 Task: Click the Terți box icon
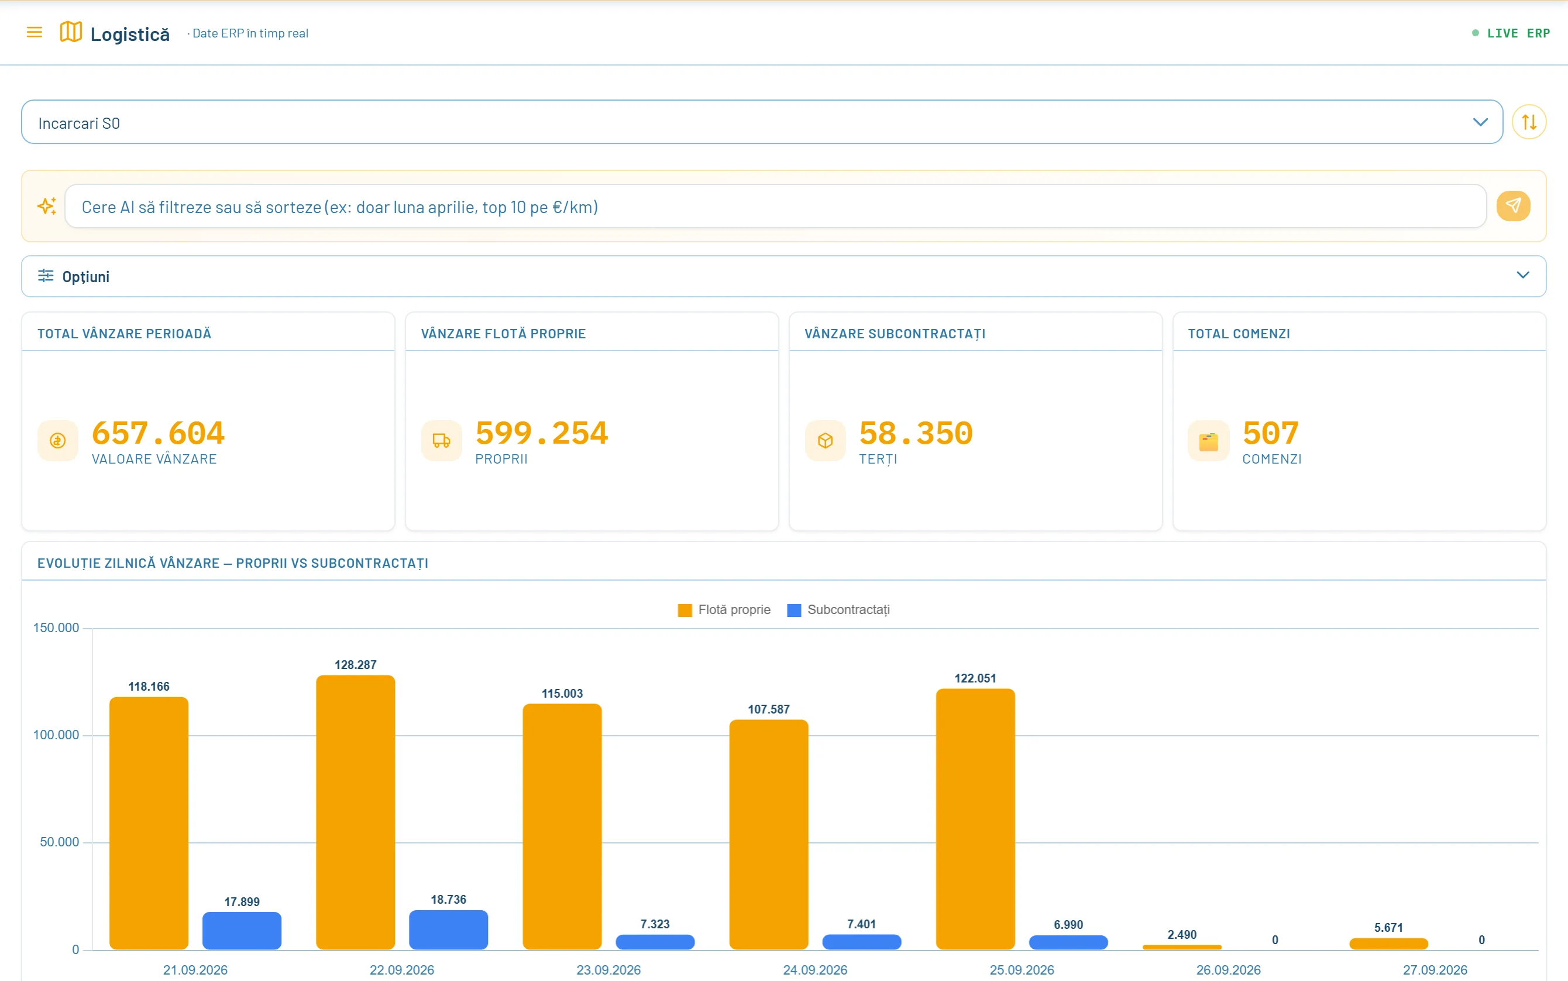pyautogui.click(x=826, y=441)
